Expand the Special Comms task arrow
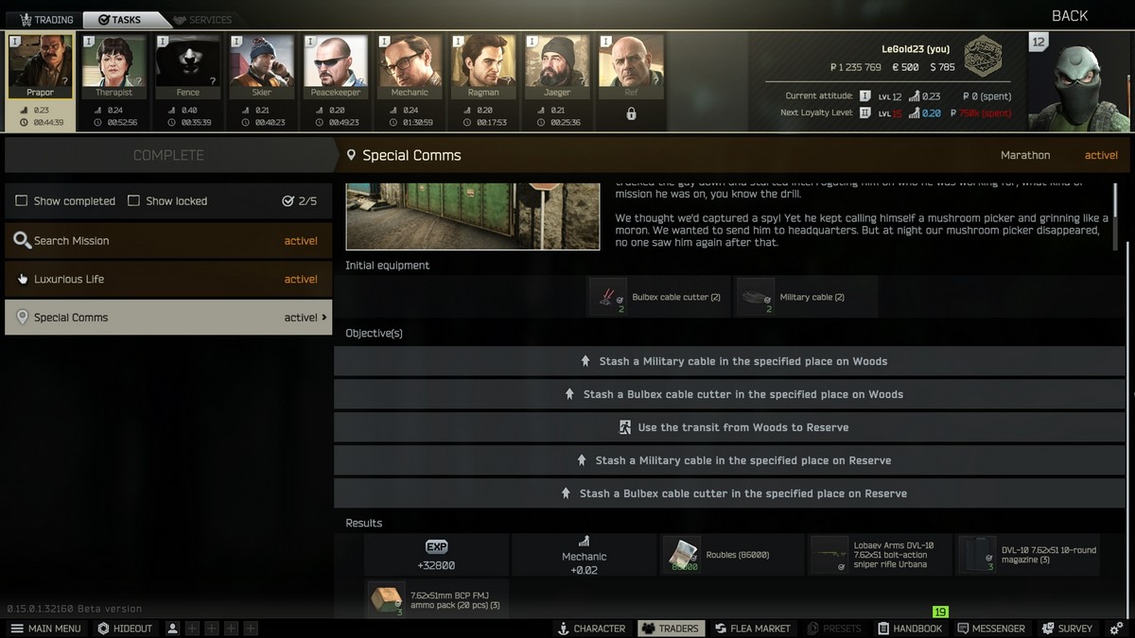The image size is (1135, 638). pos(324,318)
